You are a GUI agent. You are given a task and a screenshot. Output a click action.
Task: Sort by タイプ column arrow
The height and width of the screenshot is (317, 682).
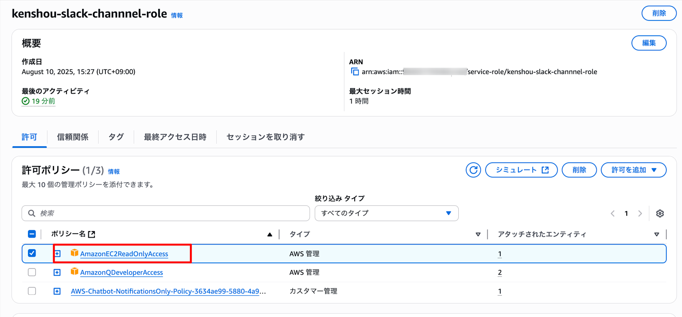pos(478,234)
